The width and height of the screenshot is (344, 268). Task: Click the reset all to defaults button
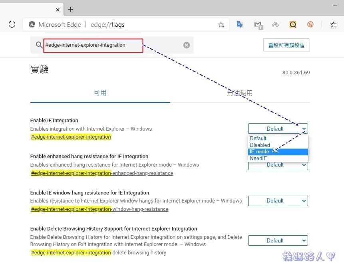pyautogui.click(x=286, y=45)
